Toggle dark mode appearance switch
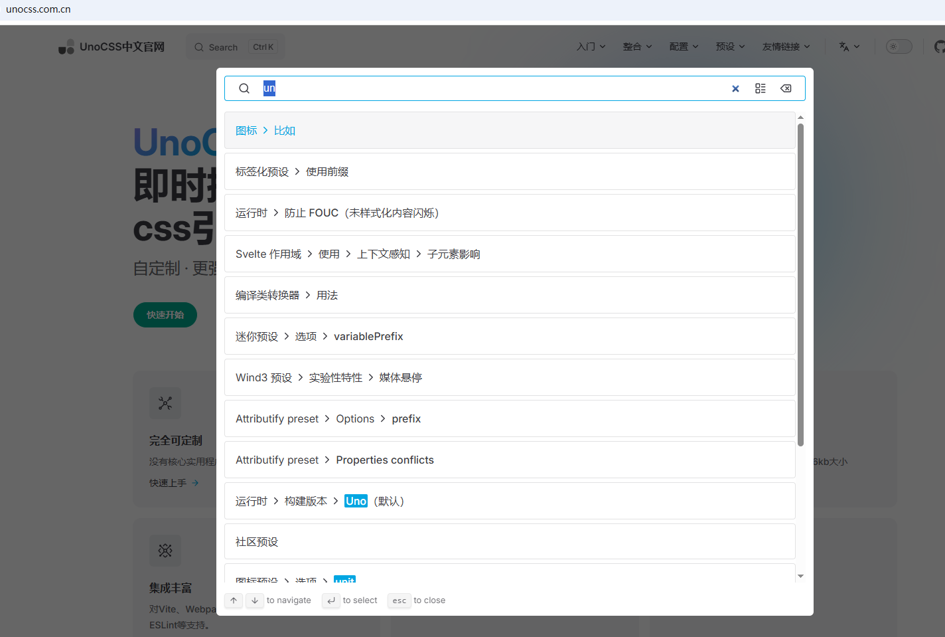This screenshot has width=945, height=637. [x=899, y=46]
